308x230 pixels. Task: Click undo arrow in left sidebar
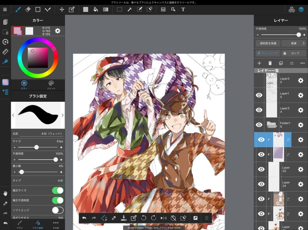5,223
